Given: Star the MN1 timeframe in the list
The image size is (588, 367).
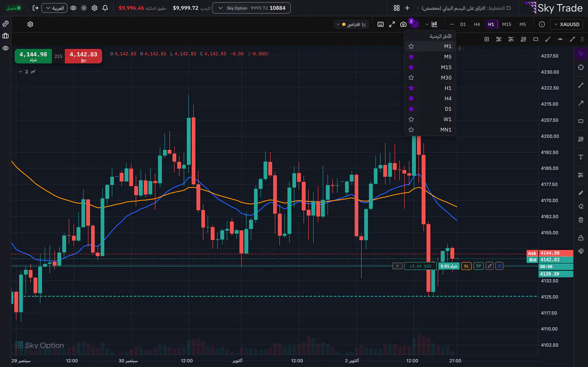Looking at the screenshot, I should [411, 130].
